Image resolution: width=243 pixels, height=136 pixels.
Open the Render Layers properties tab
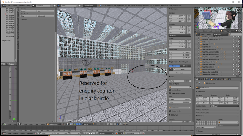(x=204, y=79)
